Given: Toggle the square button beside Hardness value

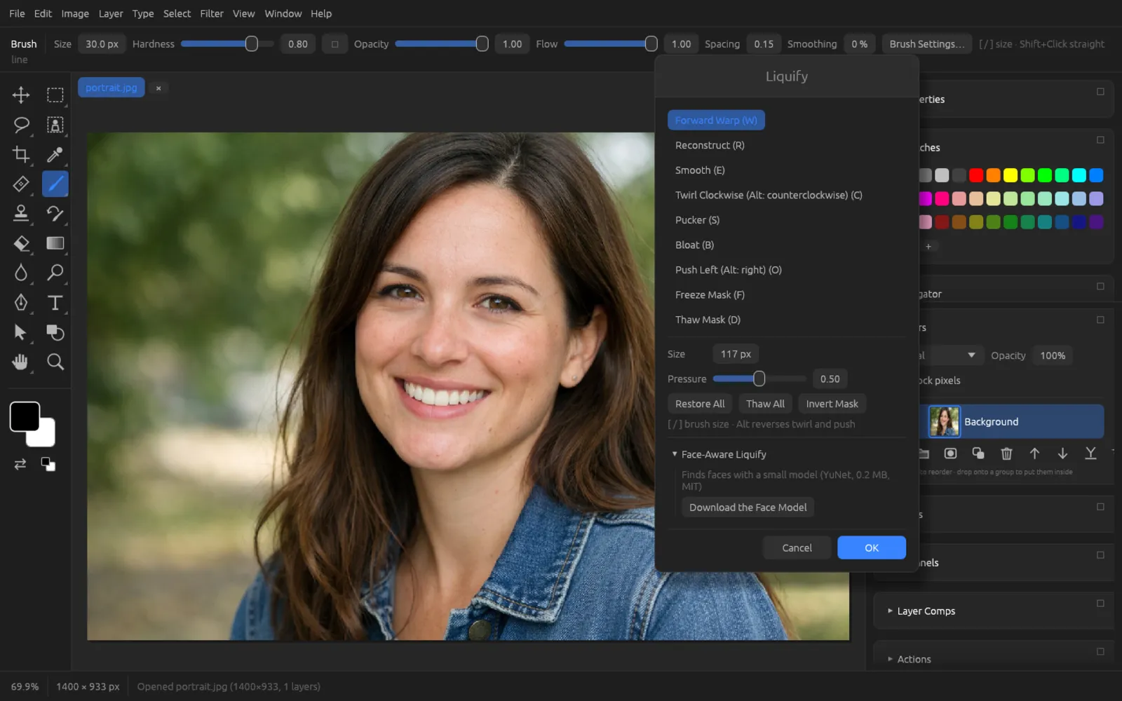Looking at the screenshot, I should tap(335, 44).
